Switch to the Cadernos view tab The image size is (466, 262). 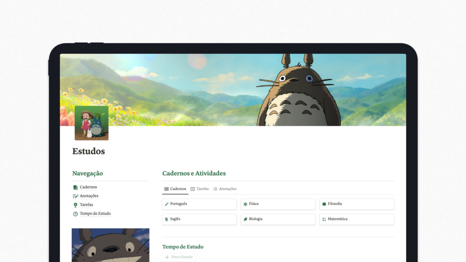(x=175, y=189)
